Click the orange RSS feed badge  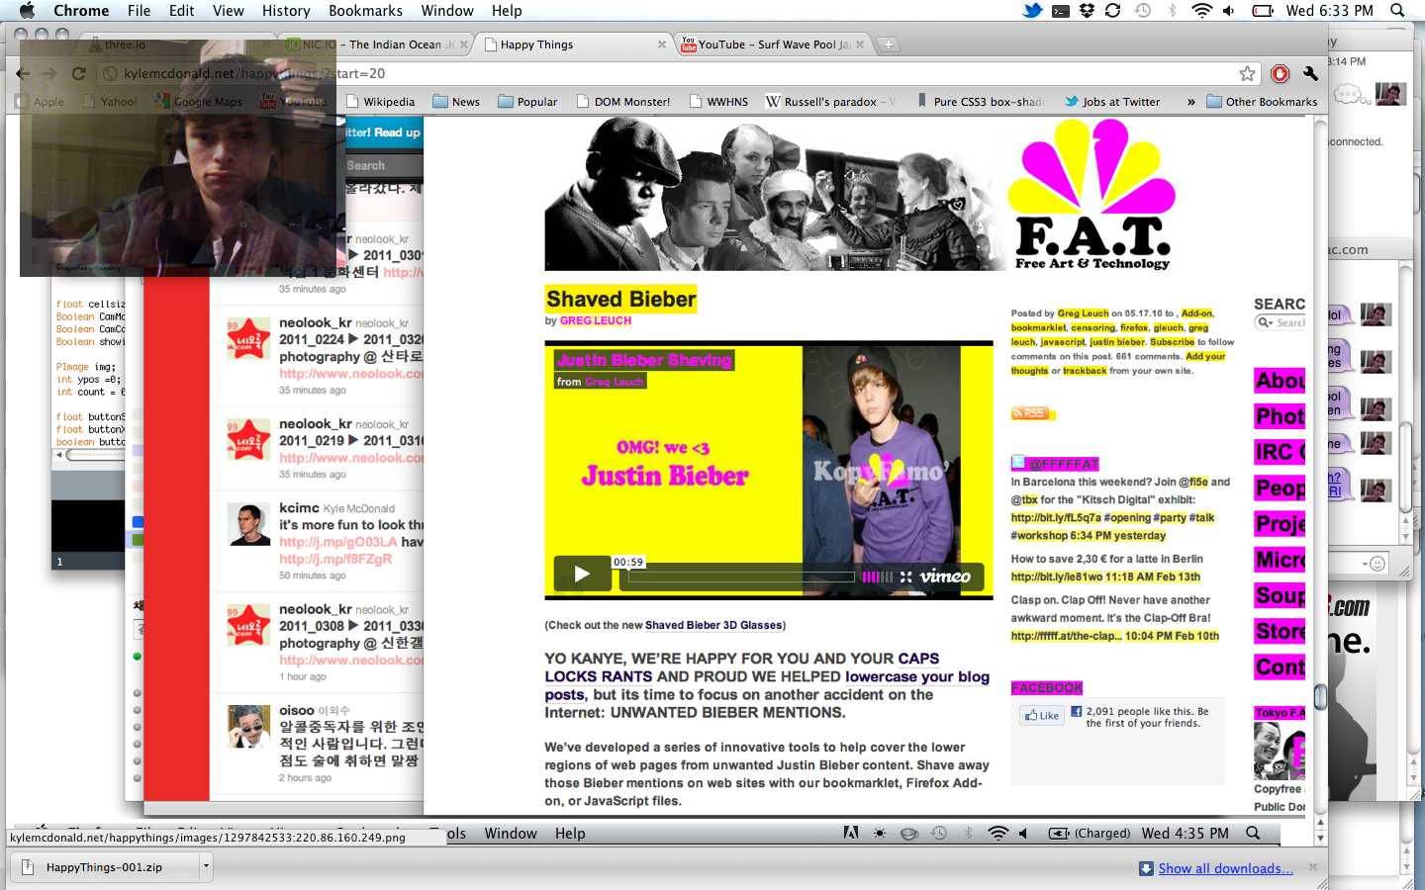pos(1029,413)
